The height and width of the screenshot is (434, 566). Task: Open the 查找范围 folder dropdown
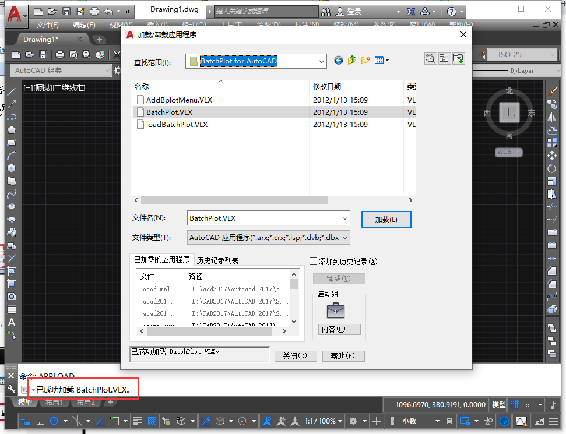pos(321,61)
